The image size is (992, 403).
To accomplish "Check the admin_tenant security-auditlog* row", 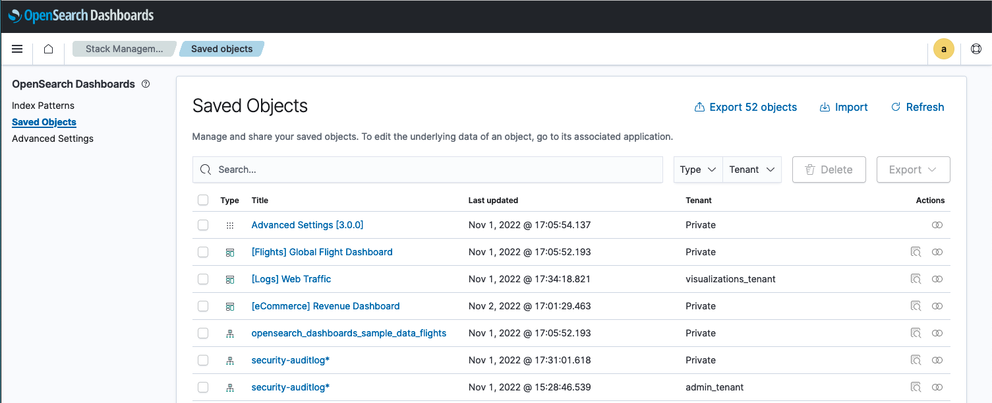I will [x=203, y=387].
